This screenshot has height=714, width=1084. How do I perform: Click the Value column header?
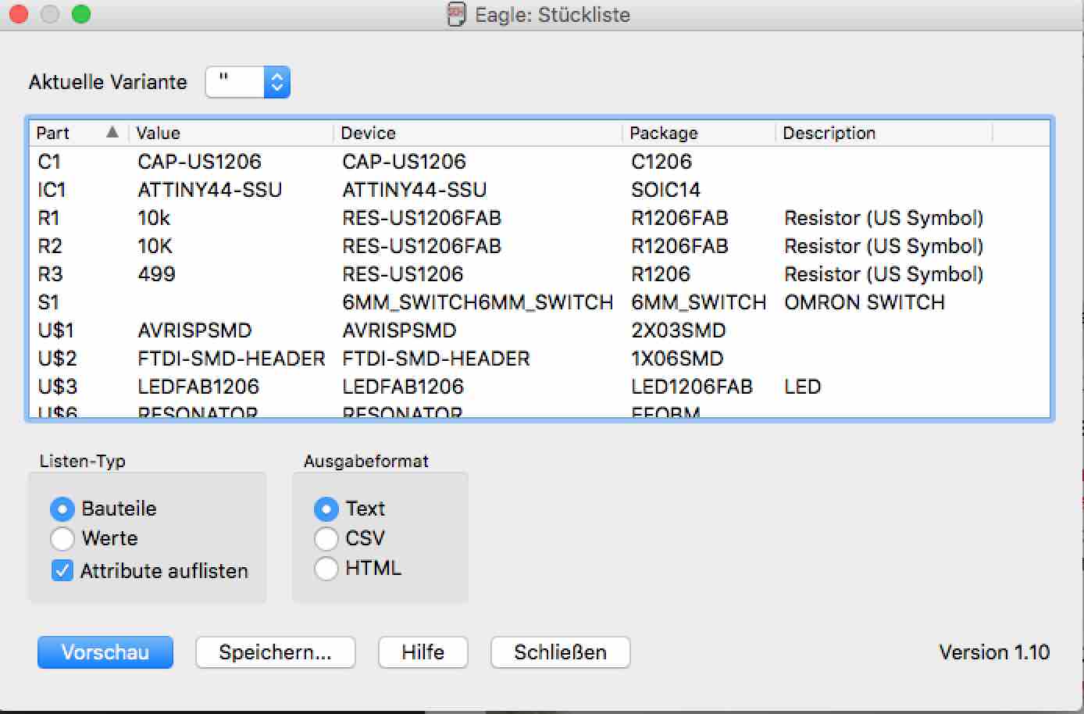(232, 133)
